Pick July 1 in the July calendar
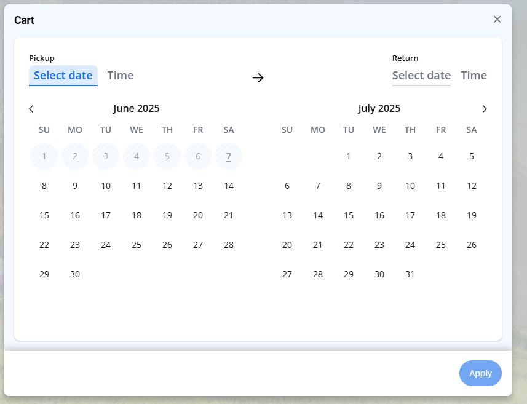The image size is (527, 404). coord(349,156)
